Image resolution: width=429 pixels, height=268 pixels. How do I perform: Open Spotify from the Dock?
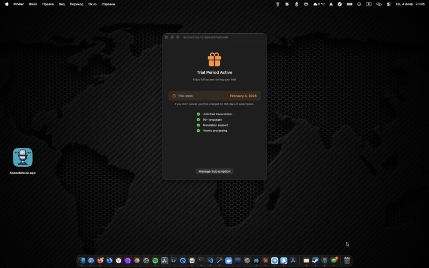[x=155, y=260]
